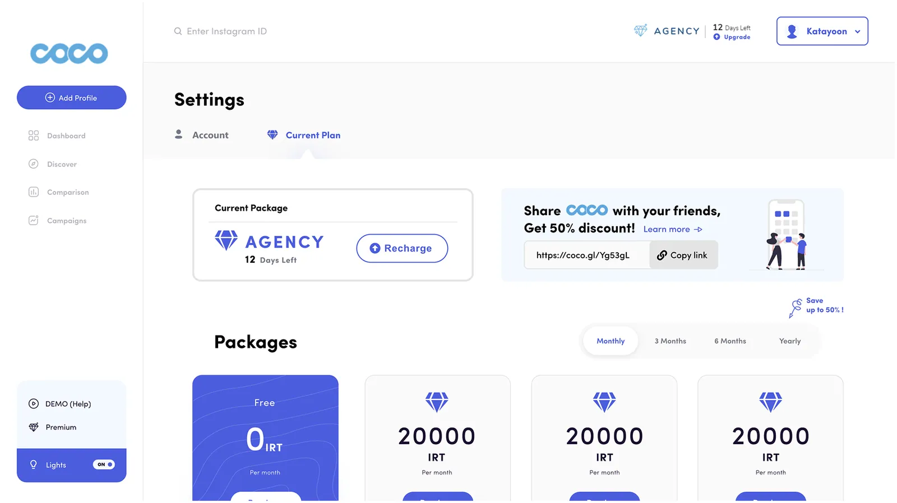Select the Monthly billing option

(x=611, y=341)
